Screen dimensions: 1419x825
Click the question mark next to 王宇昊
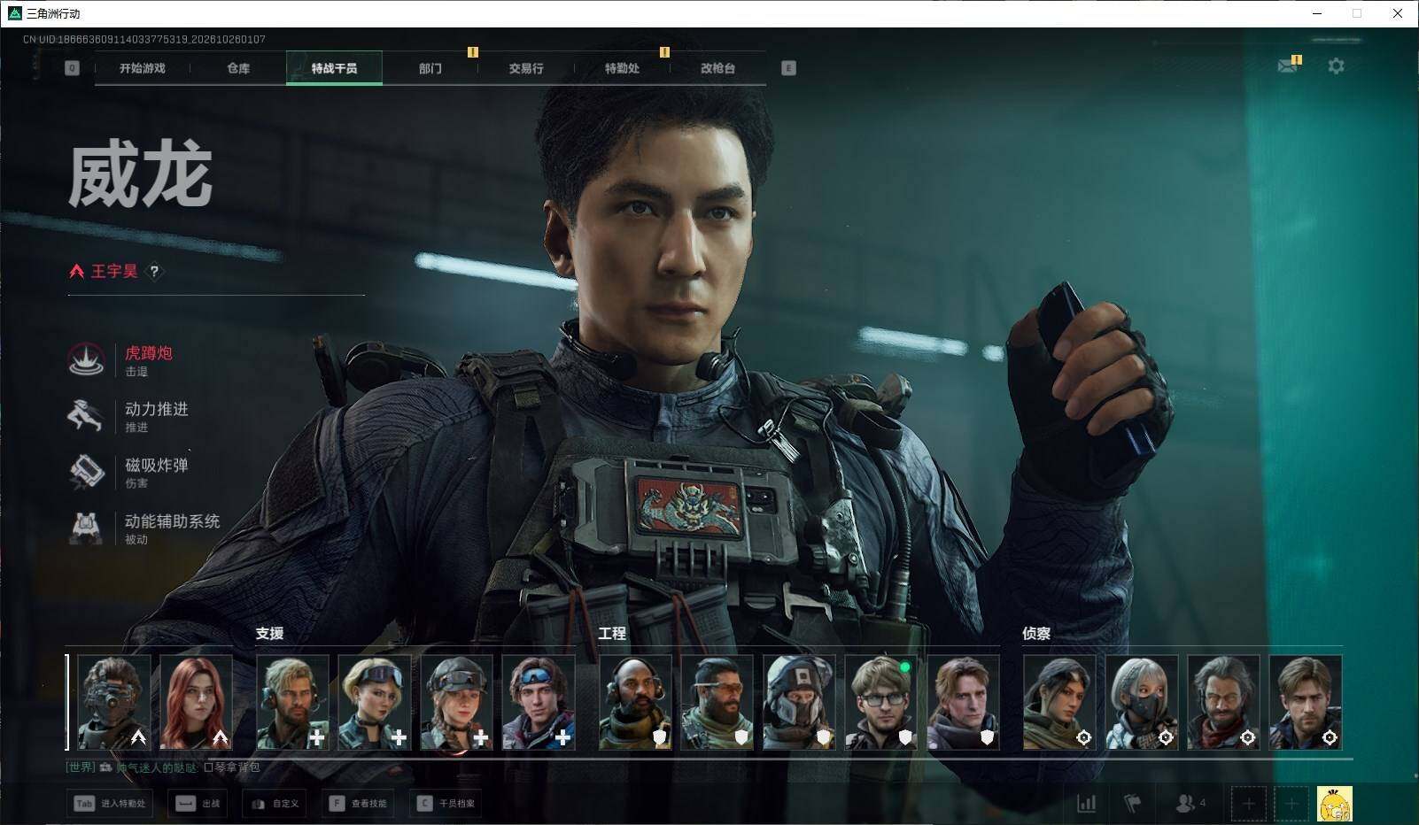154,272
